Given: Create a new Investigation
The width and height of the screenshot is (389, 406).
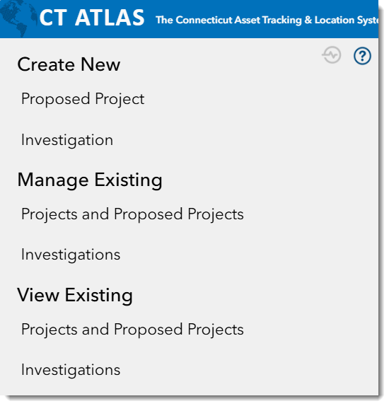Looking at the screenshot, I should click(67, 140).
